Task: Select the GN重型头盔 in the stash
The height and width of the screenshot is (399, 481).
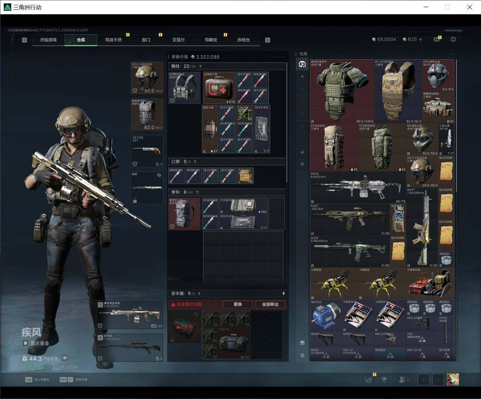Action: pyautogui.click(x=422, y=140)
